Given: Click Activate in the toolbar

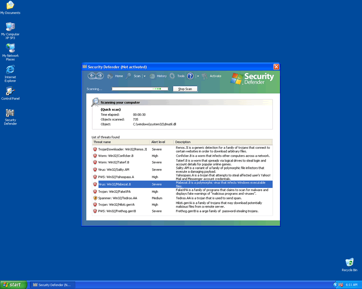Looking at the screenshot, I should (x=212, y=76).
